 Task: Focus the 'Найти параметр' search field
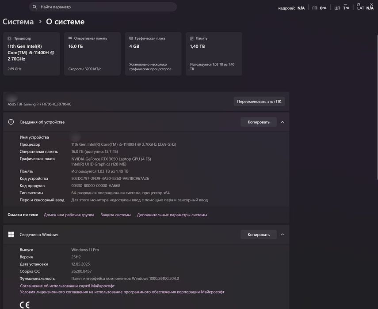[103, 7]
